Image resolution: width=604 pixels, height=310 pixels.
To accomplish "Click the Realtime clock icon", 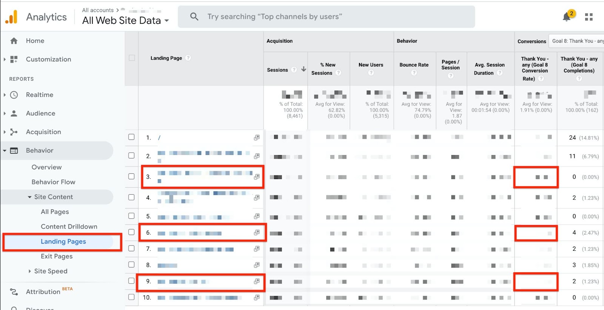I will (x=14, y=95).
